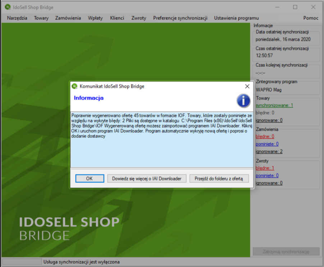The height and width of the screenshot is (267, 324).
Task: Open the Klienci menu
Action: pyautogui.click(x=117, y=18)
